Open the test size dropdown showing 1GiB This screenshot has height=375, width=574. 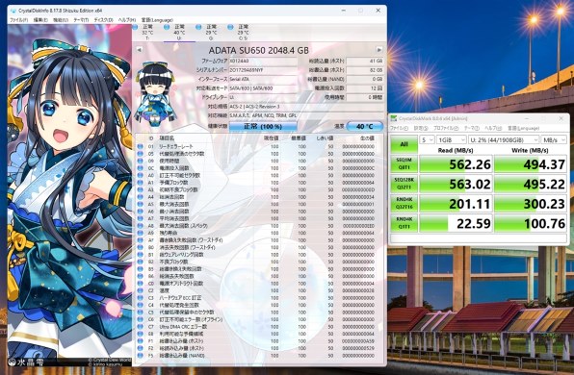451,139
